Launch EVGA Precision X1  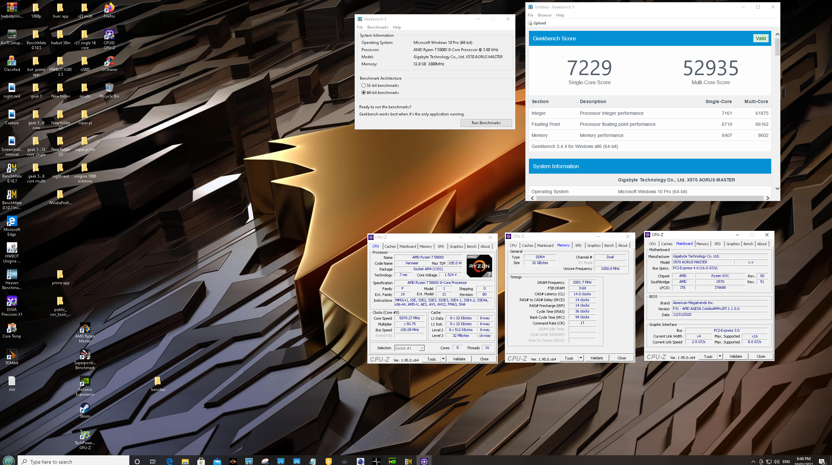(x=12, y=306)
